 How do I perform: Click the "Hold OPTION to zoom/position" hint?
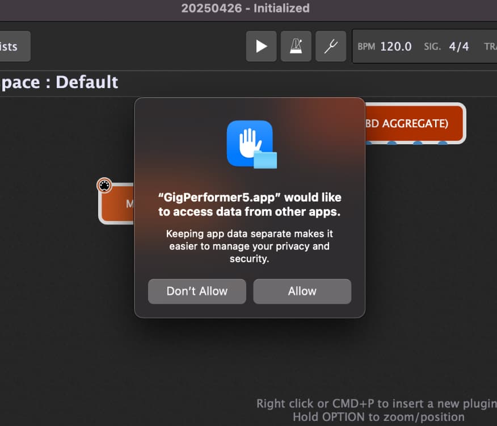point(379,417)
